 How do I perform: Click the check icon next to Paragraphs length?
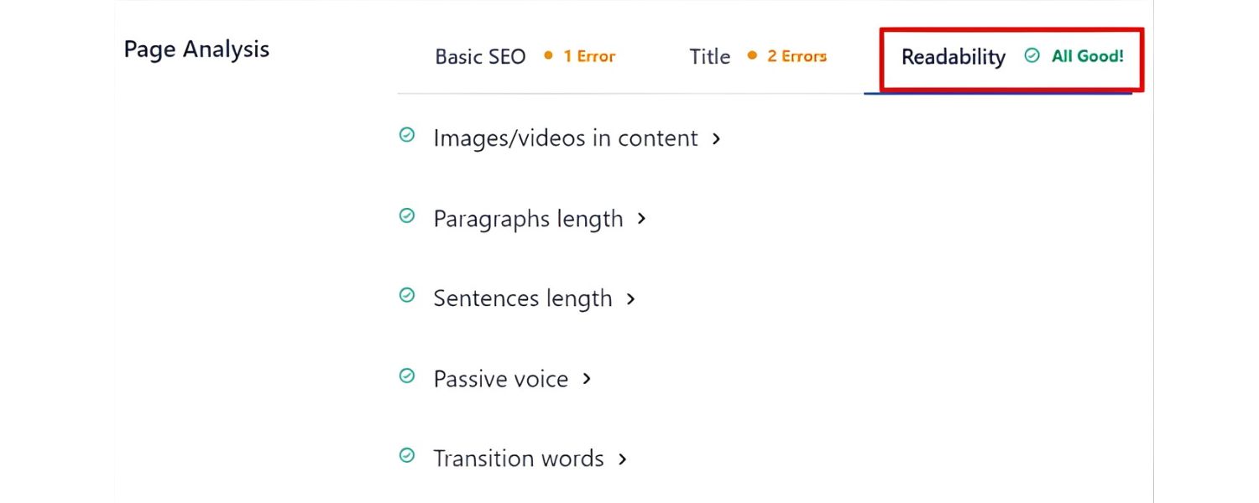(x=407, y=216)
